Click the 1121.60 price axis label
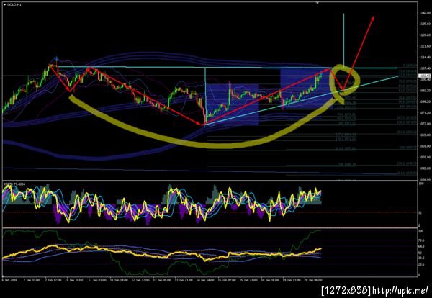The width and height of the screenshot is (432, 298). (x=424, y=46)
